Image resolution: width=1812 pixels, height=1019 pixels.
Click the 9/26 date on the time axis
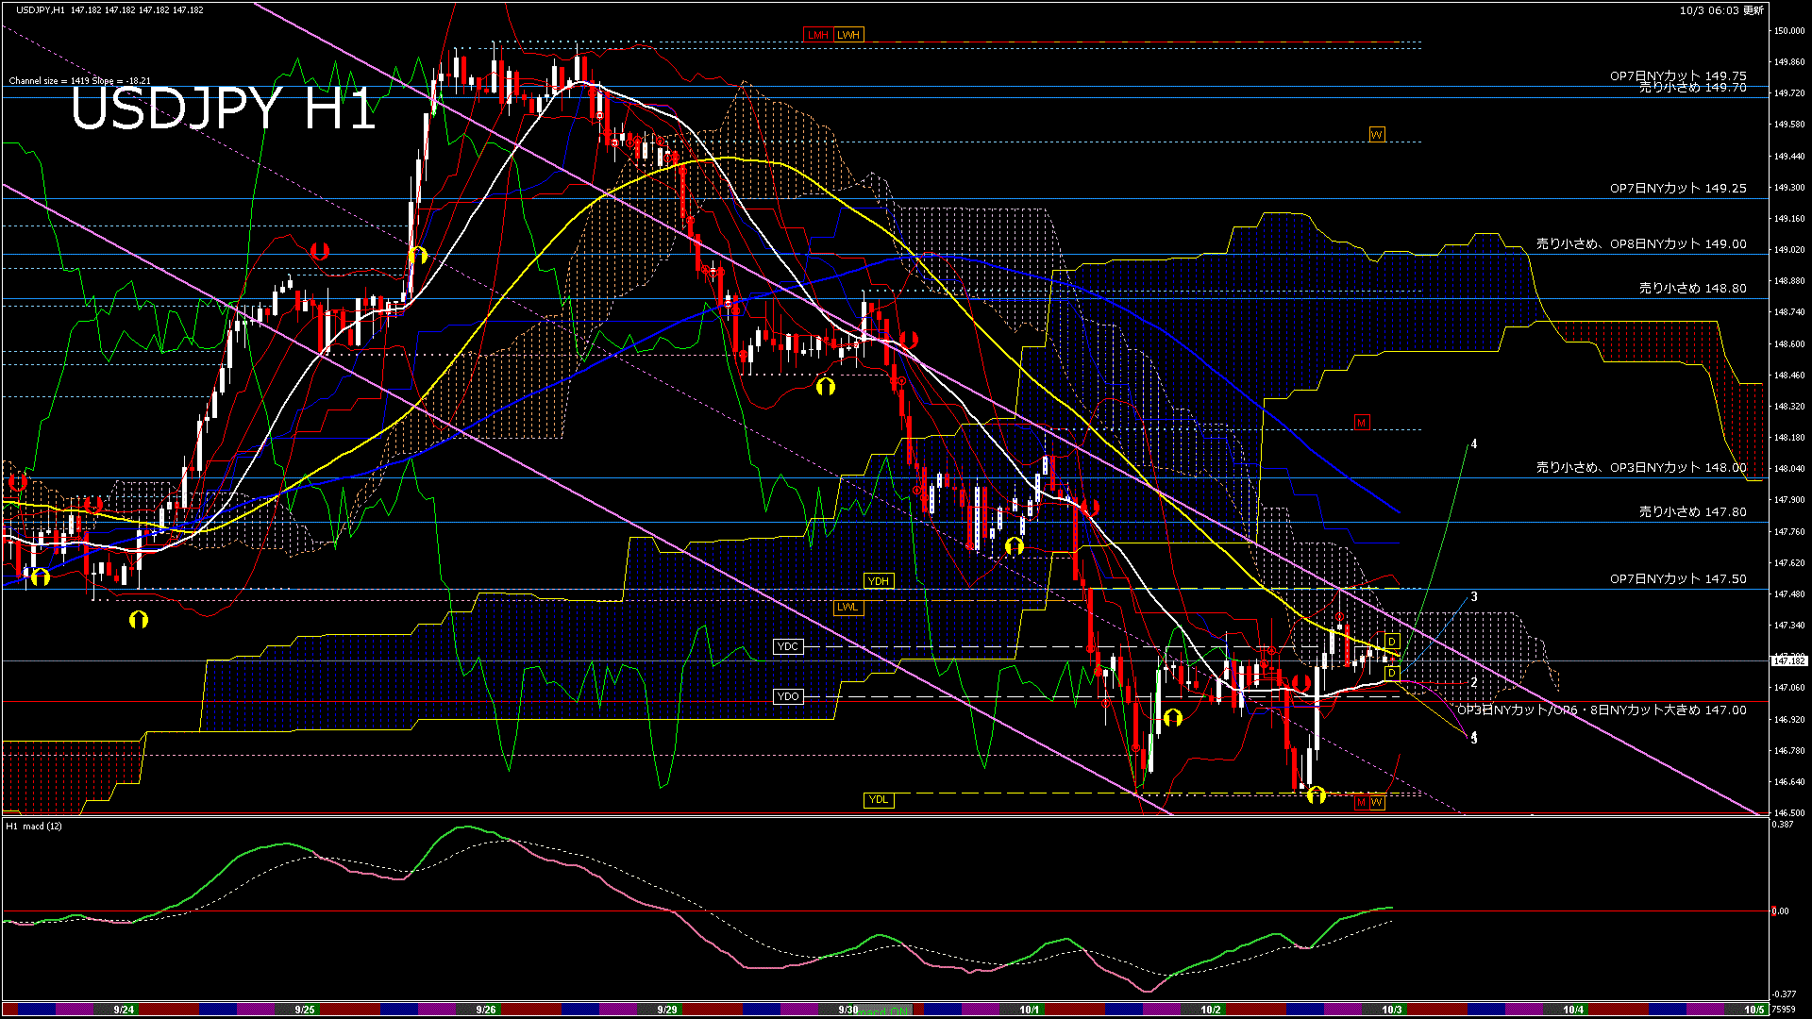[x=486, y=1010]
